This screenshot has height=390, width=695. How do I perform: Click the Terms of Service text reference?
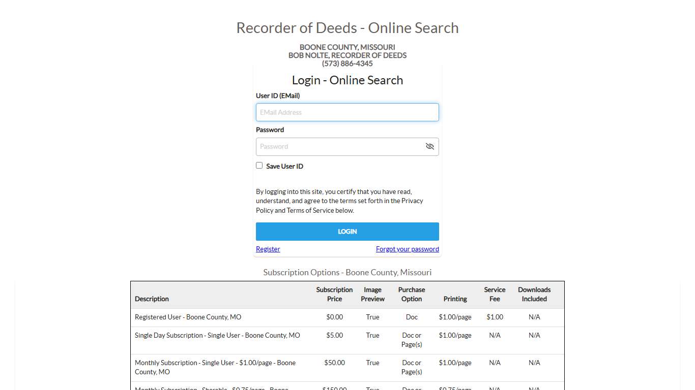coord(311,210)
